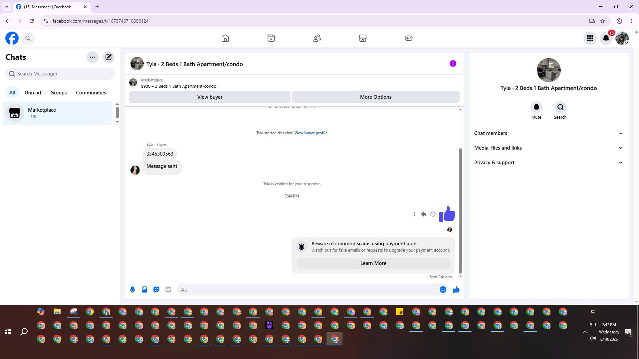
Task: Click the Aa message text box
Action: (308, 290)
